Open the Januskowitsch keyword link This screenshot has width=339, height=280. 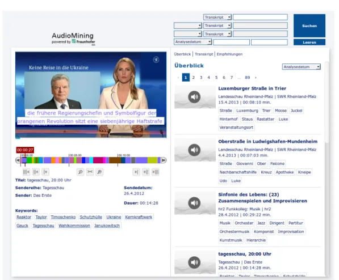pyautogui.click(x=107, y=226)
